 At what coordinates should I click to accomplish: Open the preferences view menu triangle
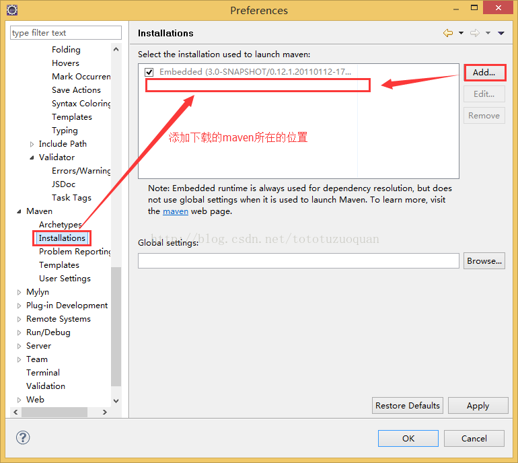[x=501, y=33]
